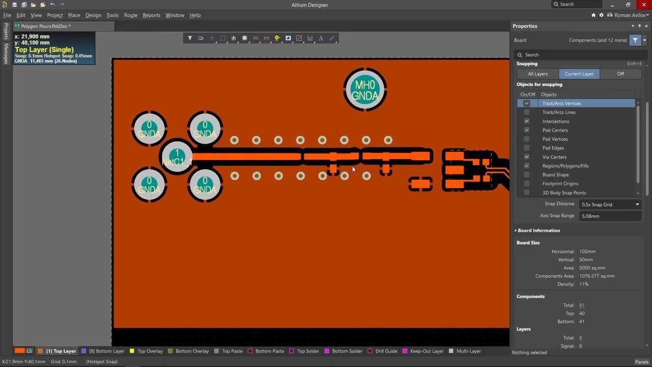
Task: Click the LS layer set button
Action: tap(23, 351)
